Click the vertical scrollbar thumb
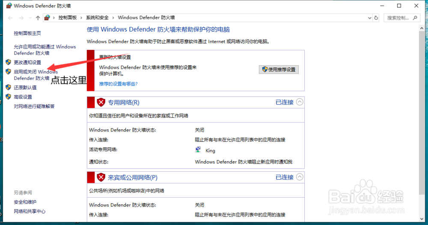This screenshot has width=428, height=225. [422, 113]
